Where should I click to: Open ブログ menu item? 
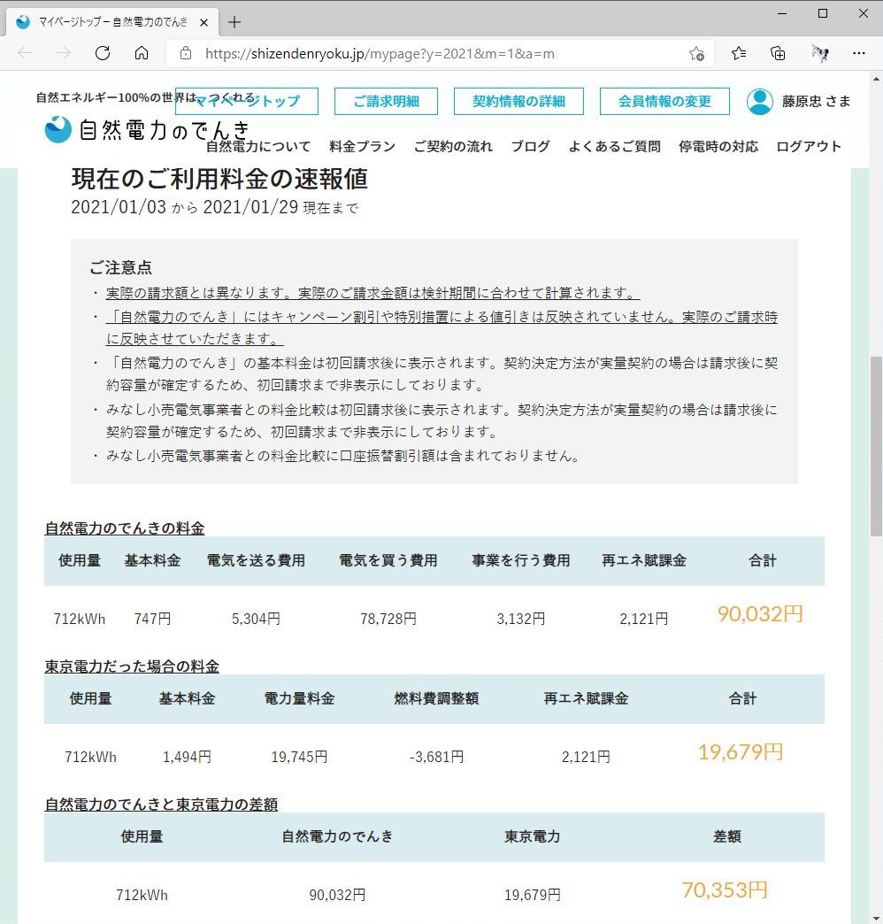[530, 146]
